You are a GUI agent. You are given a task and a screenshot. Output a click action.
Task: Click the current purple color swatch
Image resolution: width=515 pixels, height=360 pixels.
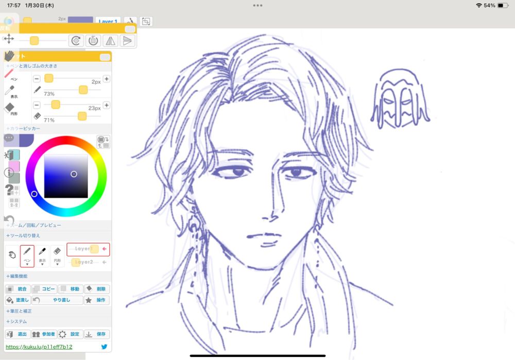point(27,140)
